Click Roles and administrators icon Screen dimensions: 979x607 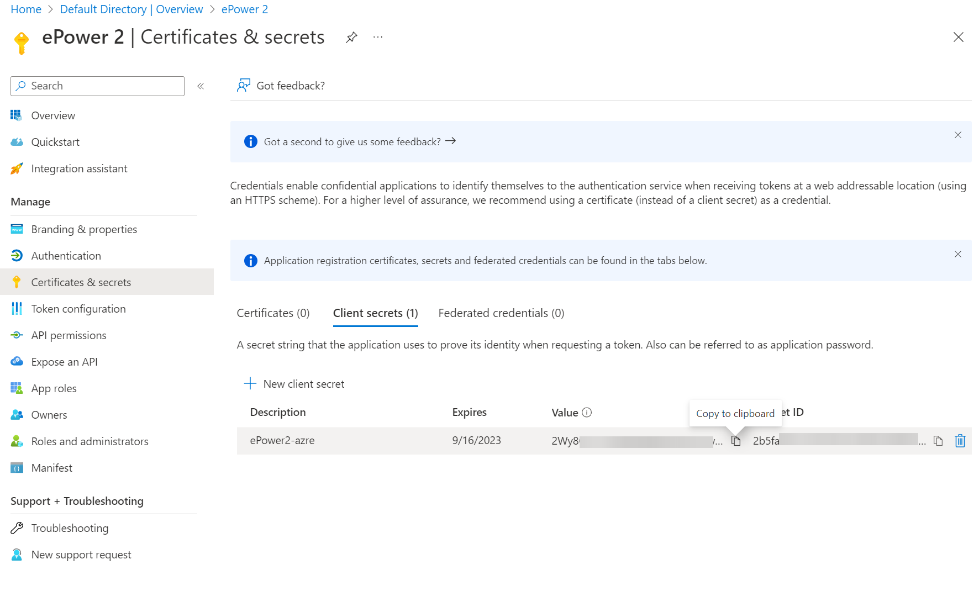click(17, 441)
